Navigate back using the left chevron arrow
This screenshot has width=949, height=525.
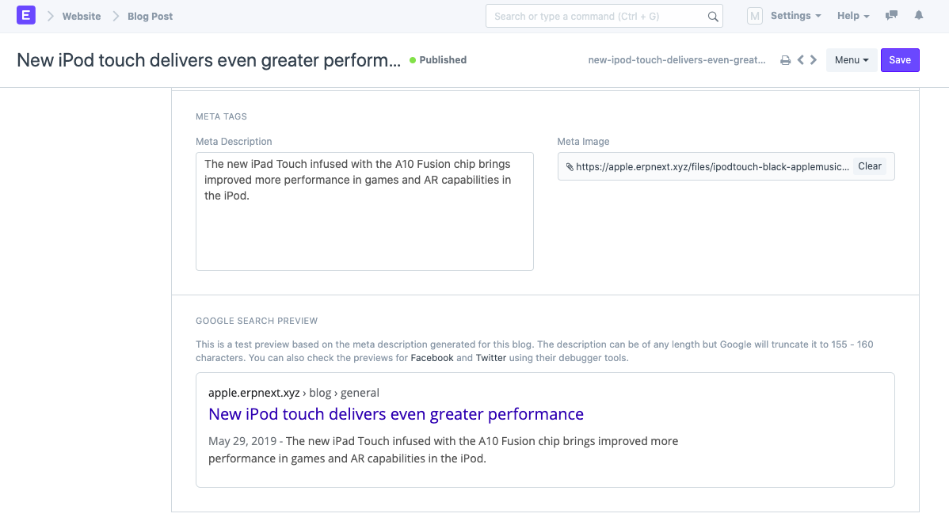(x=800, y=59)
